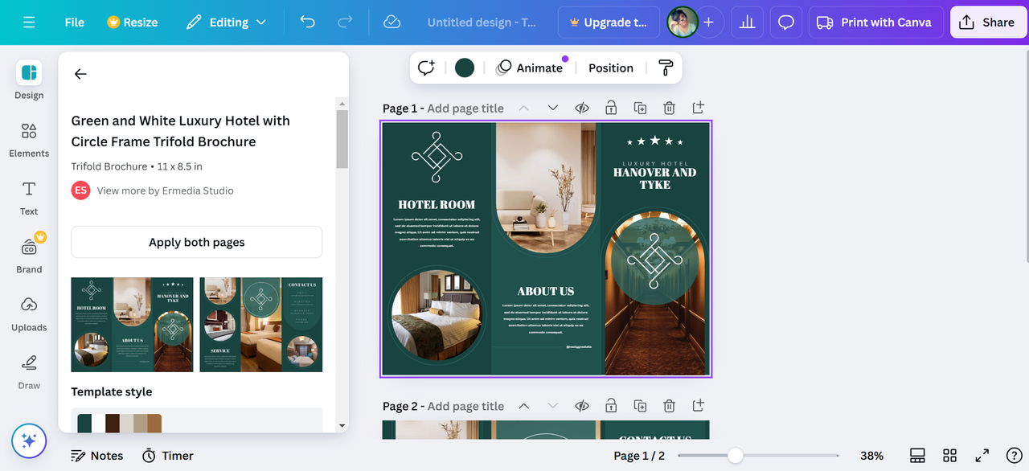Click the ES creator avatar
Screen dimensions: 1029x471
(80, 190)
